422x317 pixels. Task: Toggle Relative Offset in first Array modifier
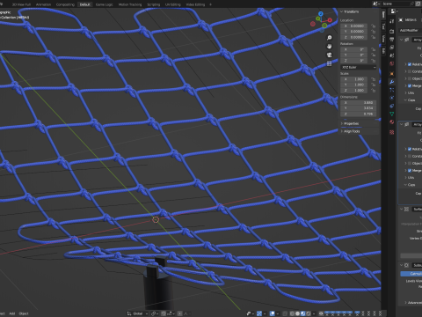click(410, 64)
